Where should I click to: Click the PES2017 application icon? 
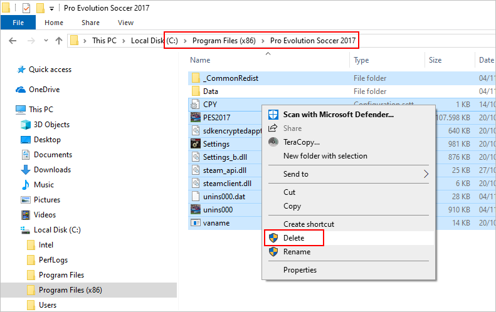click(196, 117)
